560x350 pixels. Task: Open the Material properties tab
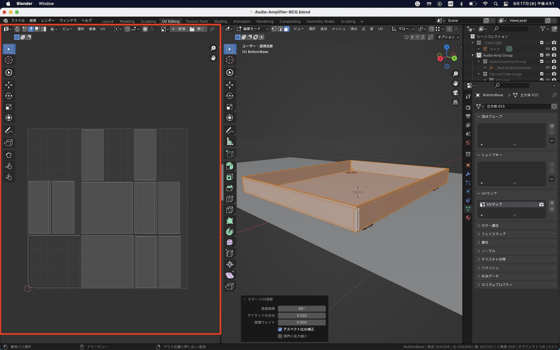point(468,218)
